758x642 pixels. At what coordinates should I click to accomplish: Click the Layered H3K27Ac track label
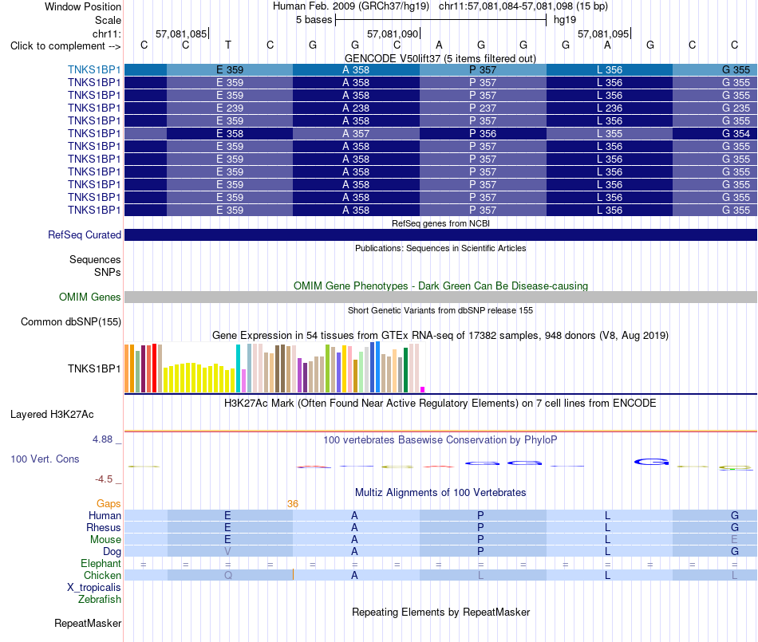[x=52, y=415]
